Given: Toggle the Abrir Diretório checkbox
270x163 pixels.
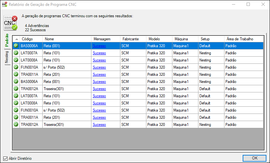Looking at the screenshot, I should pos(5,158).
